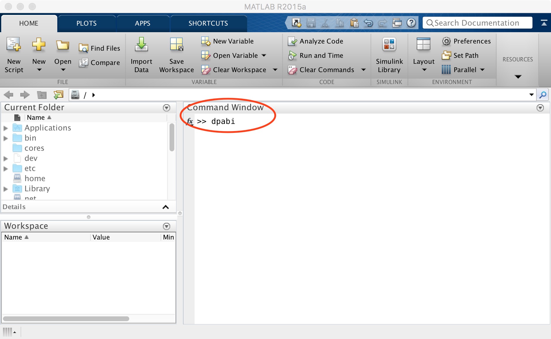The height and width of the screenshot is (339, 551).
Task: Switch to the HOME tab
Action: point(29,23)
